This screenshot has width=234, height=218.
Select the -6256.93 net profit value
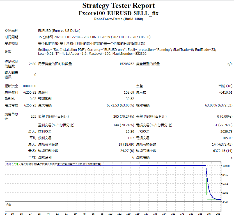point(29,93)
